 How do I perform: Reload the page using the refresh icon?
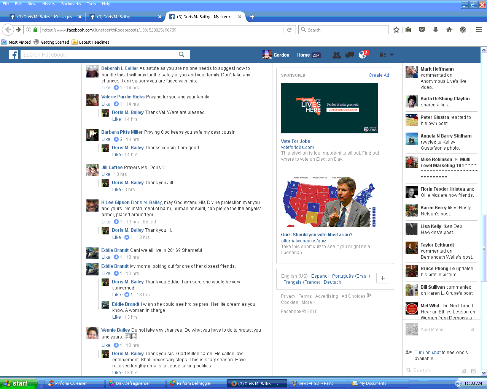tap(289, 30)
